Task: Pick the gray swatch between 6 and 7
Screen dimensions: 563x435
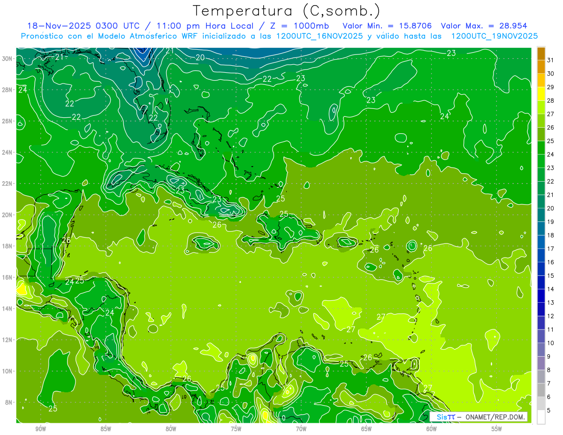Action: tap(541, 390)
